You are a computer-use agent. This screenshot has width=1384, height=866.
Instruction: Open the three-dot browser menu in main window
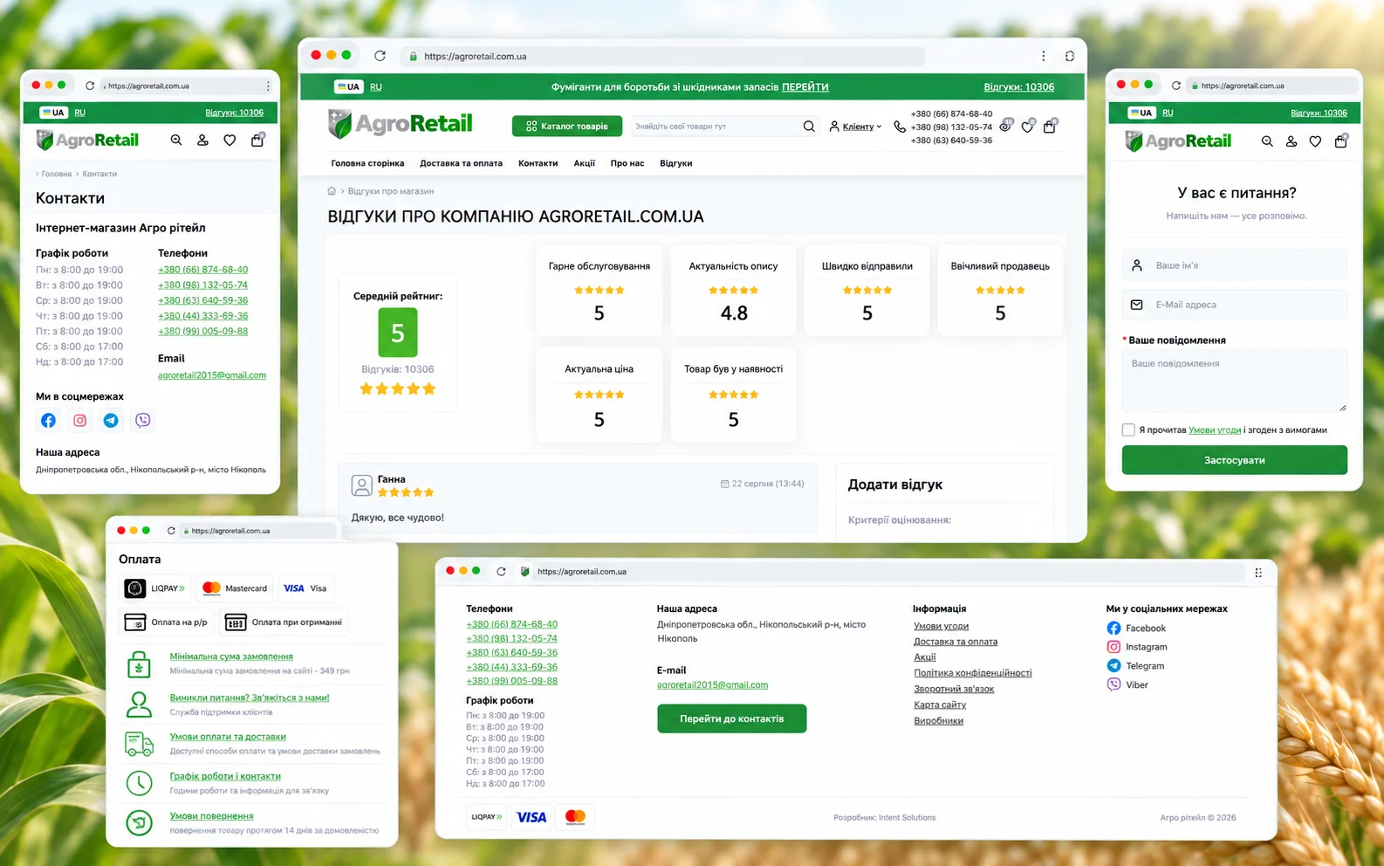(x=1043, y=56)
